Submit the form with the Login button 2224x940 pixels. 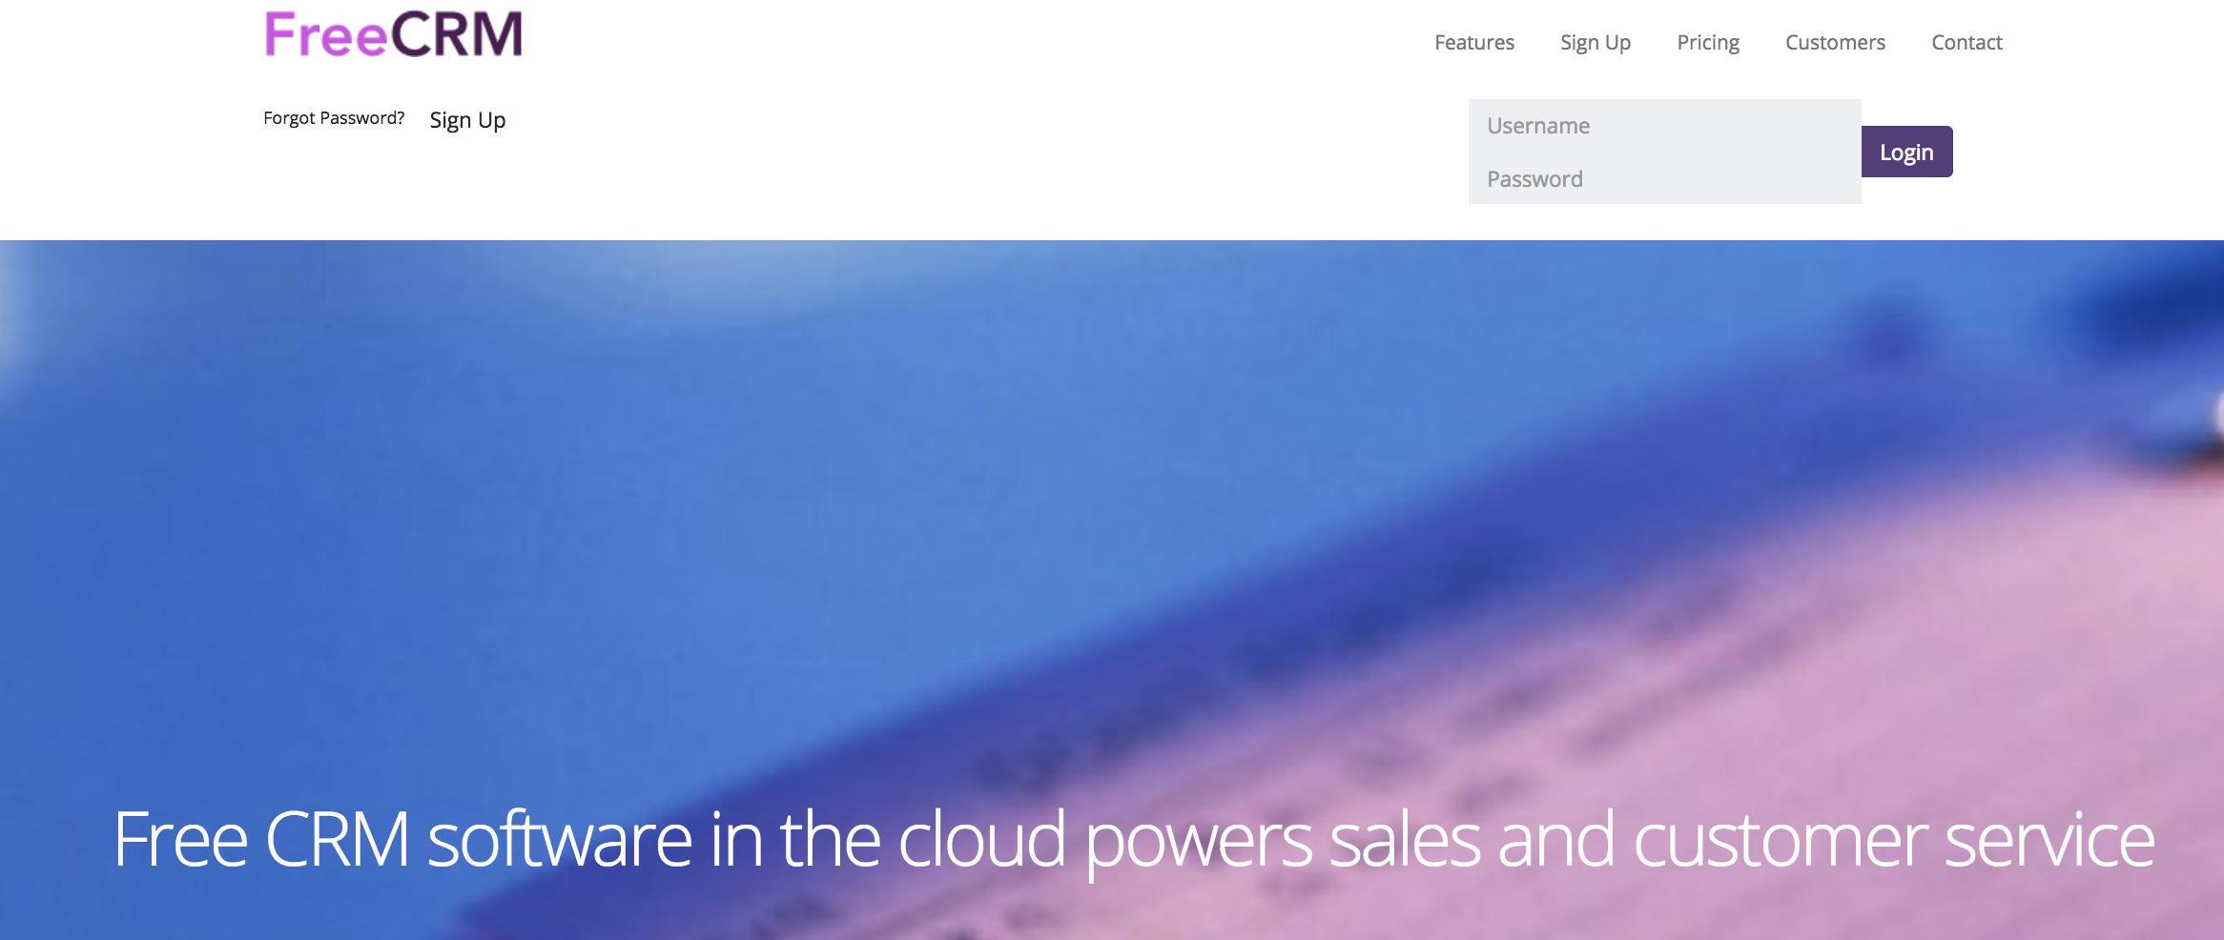click(x=1906, y=152)
